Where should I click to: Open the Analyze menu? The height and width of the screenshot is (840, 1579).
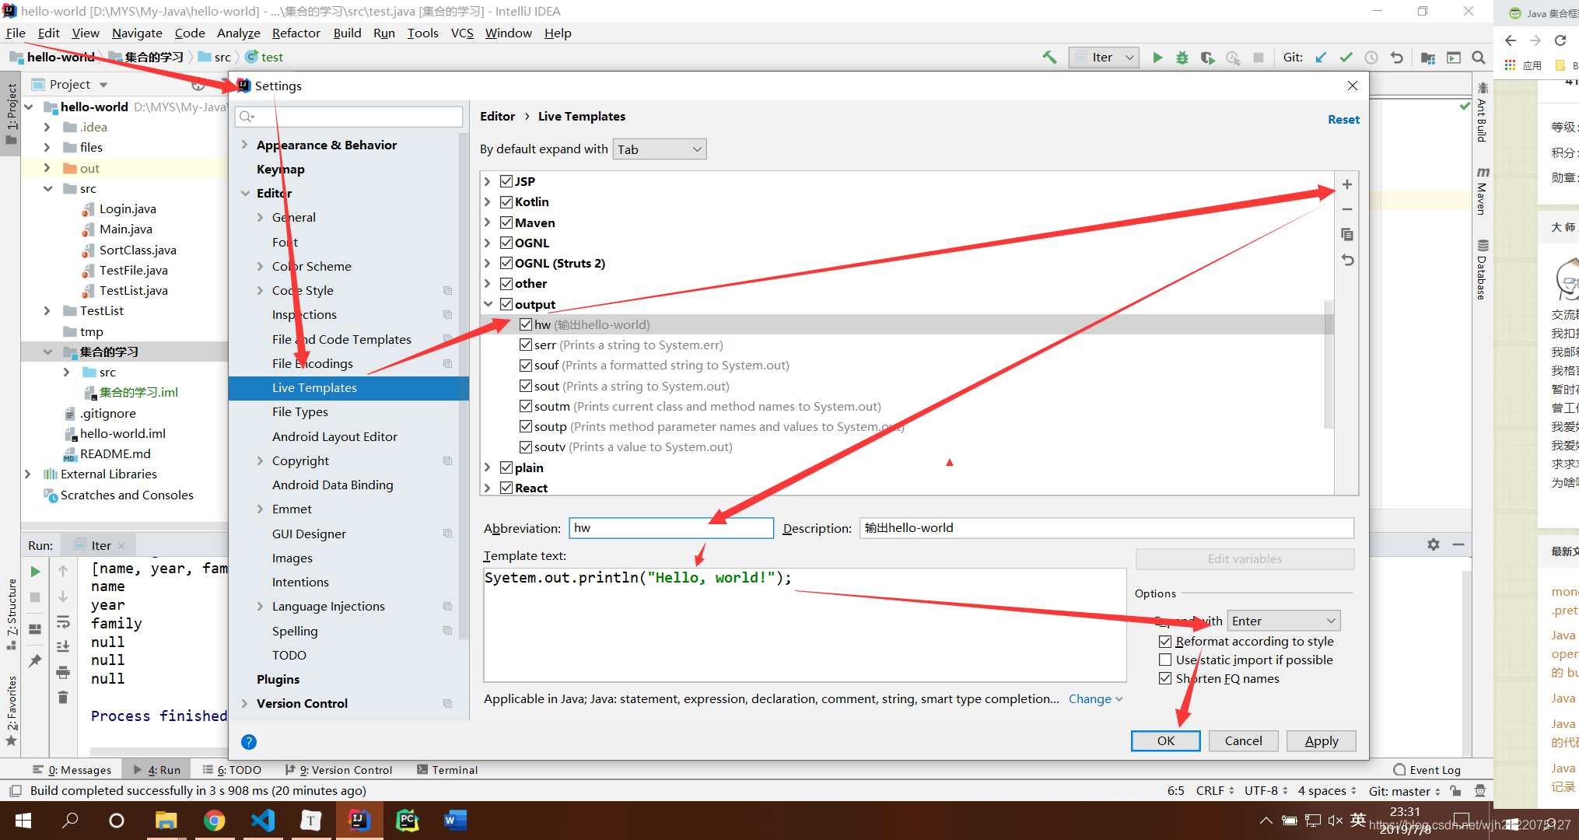tap(238, 33)
